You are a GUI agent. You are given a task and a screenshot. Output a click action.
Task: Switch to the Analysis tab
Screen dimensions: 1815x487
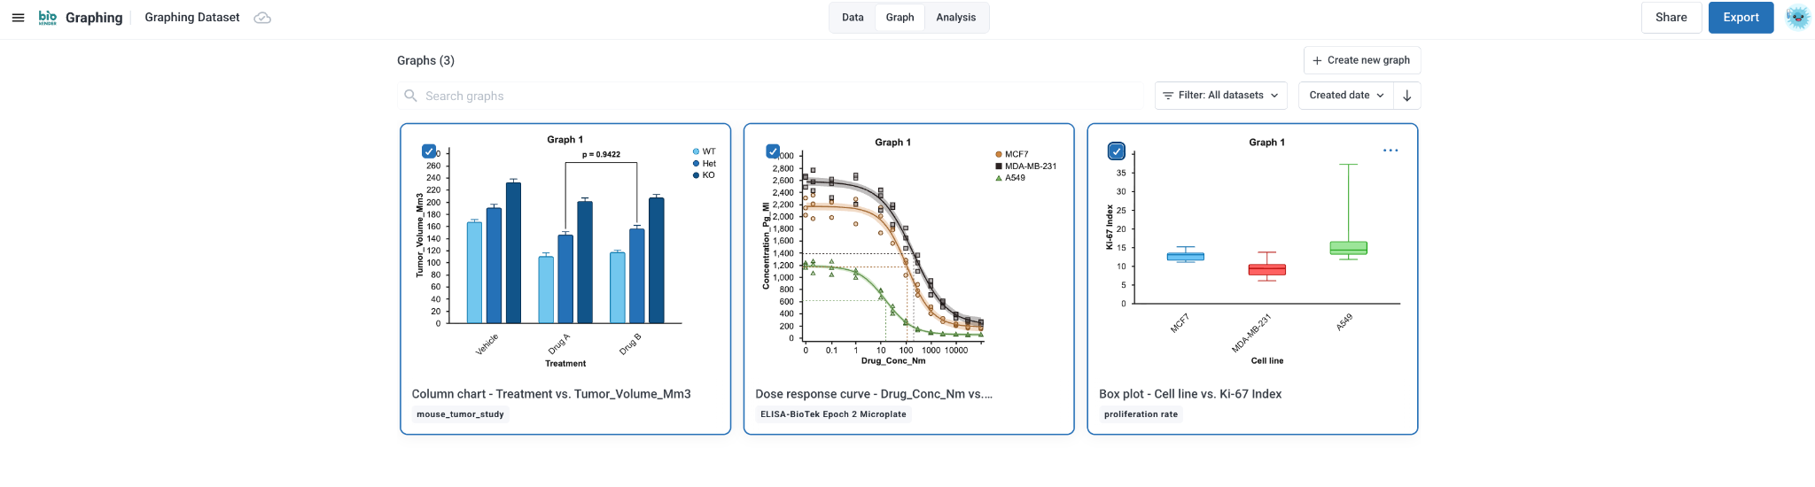(955, 18)
